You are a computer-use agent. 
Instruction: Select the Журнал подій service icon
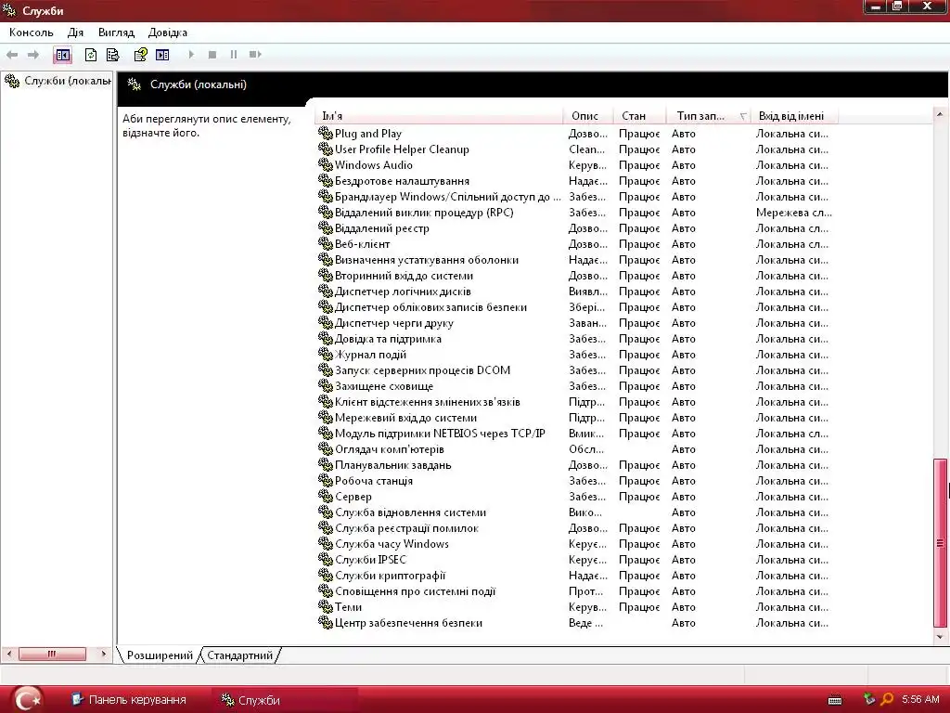coord(326,355)
